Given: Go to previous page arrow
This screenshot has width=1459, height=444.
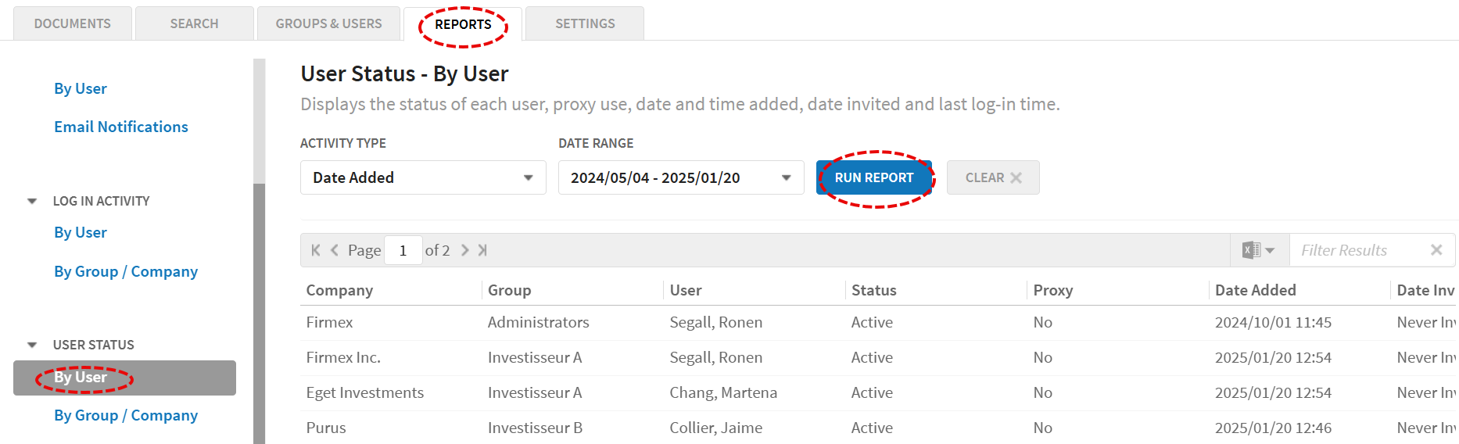Looking at the screenshot, I should pyautogui.click(x=335, y=250).
